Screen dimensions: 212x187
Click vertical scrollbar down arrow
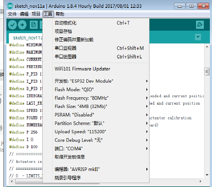tap(207, 175)
